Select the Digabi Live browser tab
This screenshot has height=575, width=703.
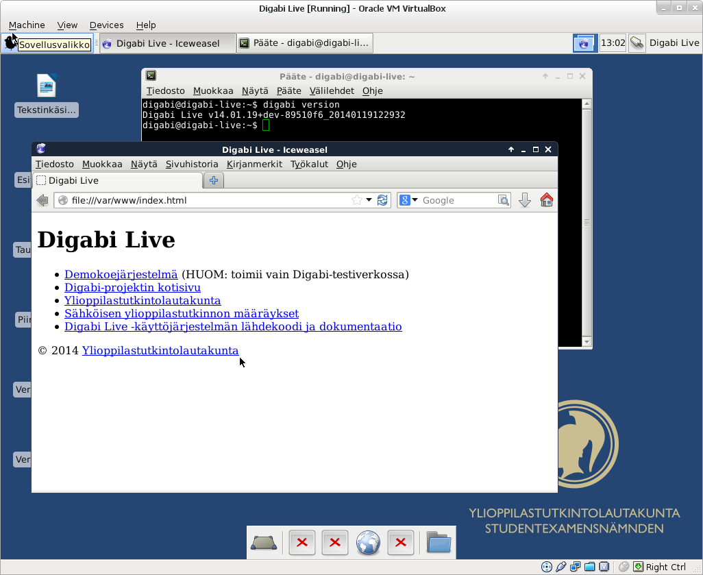coord(117,180)
